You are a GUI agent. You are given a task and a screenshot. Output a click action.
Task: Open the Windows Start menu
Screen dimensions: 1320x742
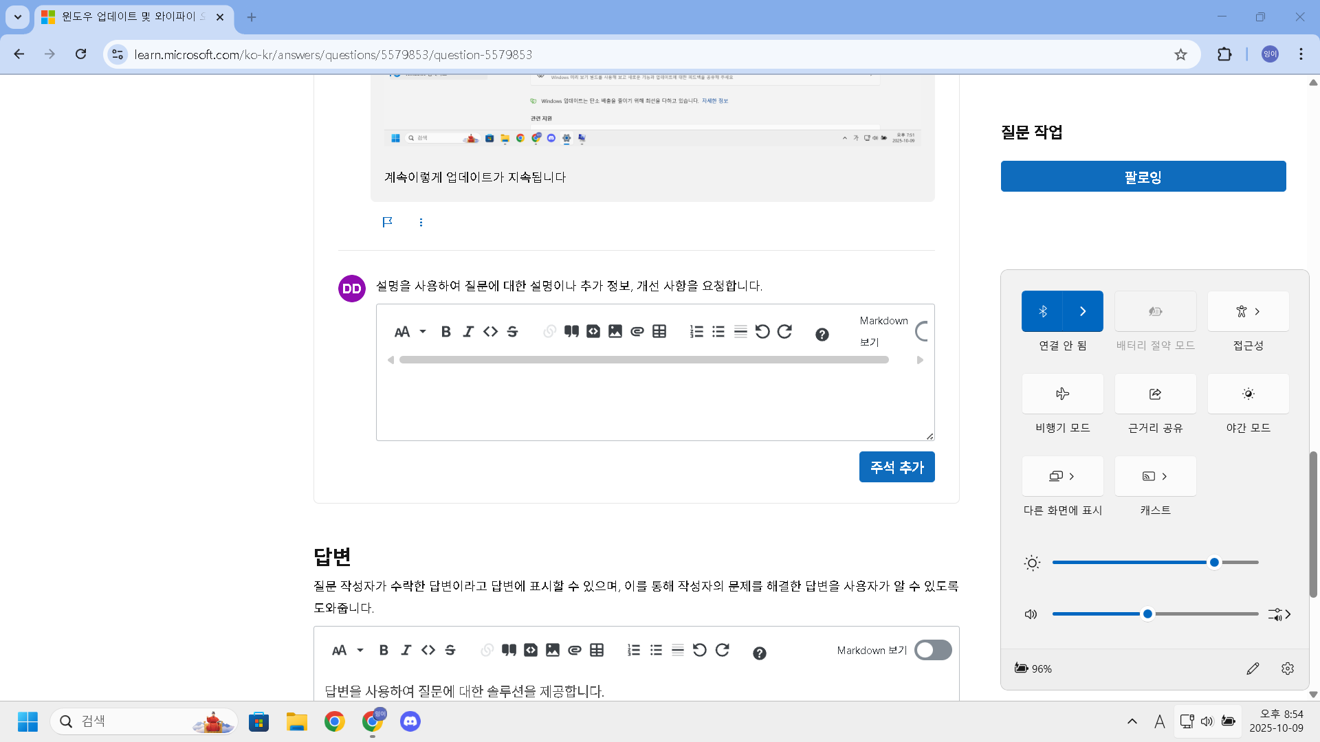[x=27, y=721]
